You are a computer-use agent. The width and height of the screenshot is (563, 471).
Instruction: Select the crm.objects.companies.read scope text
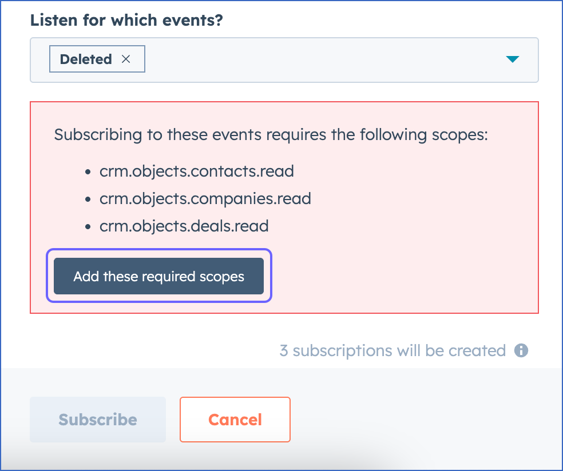[x=205, y=199]
